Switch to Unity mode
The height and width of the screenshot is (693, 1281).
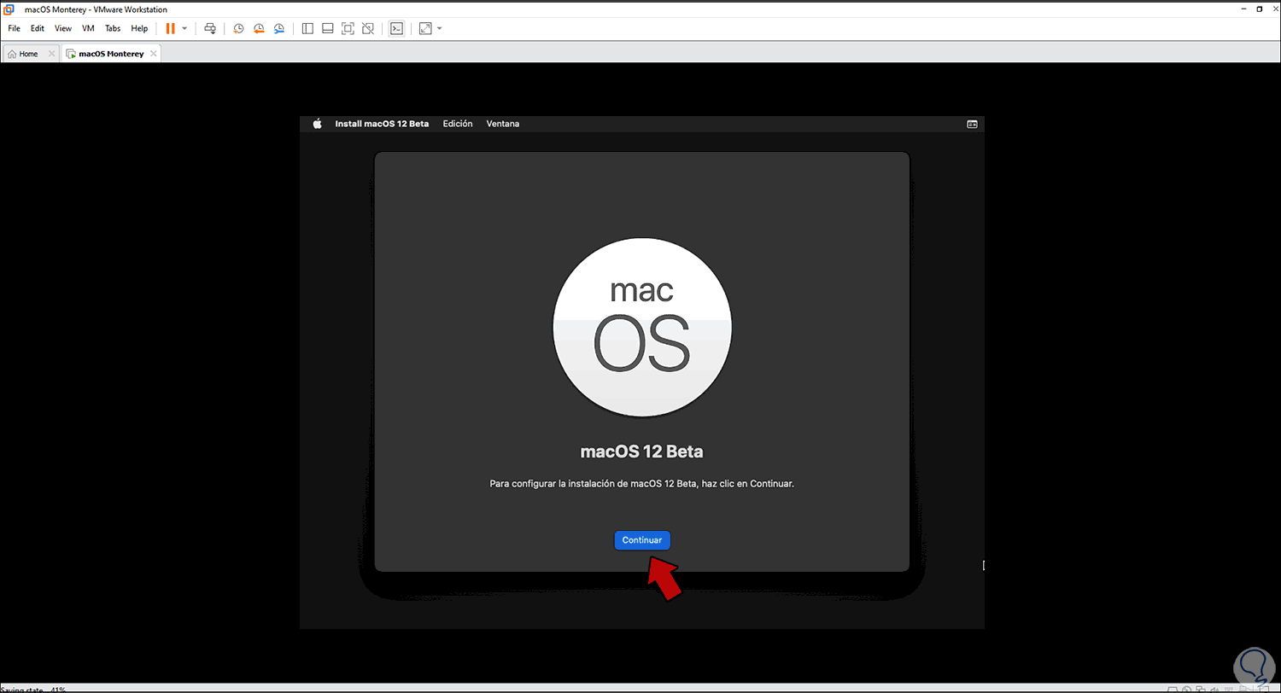(368, 28)
